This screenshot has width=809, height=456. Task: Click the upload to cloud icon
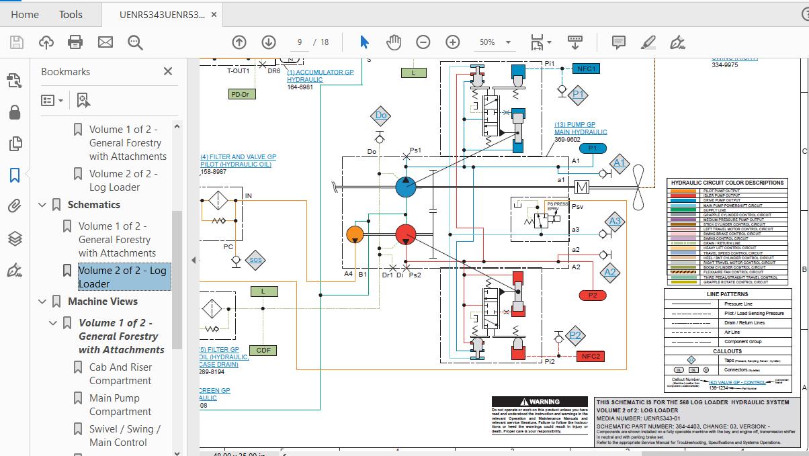click(x=46, y=42)
